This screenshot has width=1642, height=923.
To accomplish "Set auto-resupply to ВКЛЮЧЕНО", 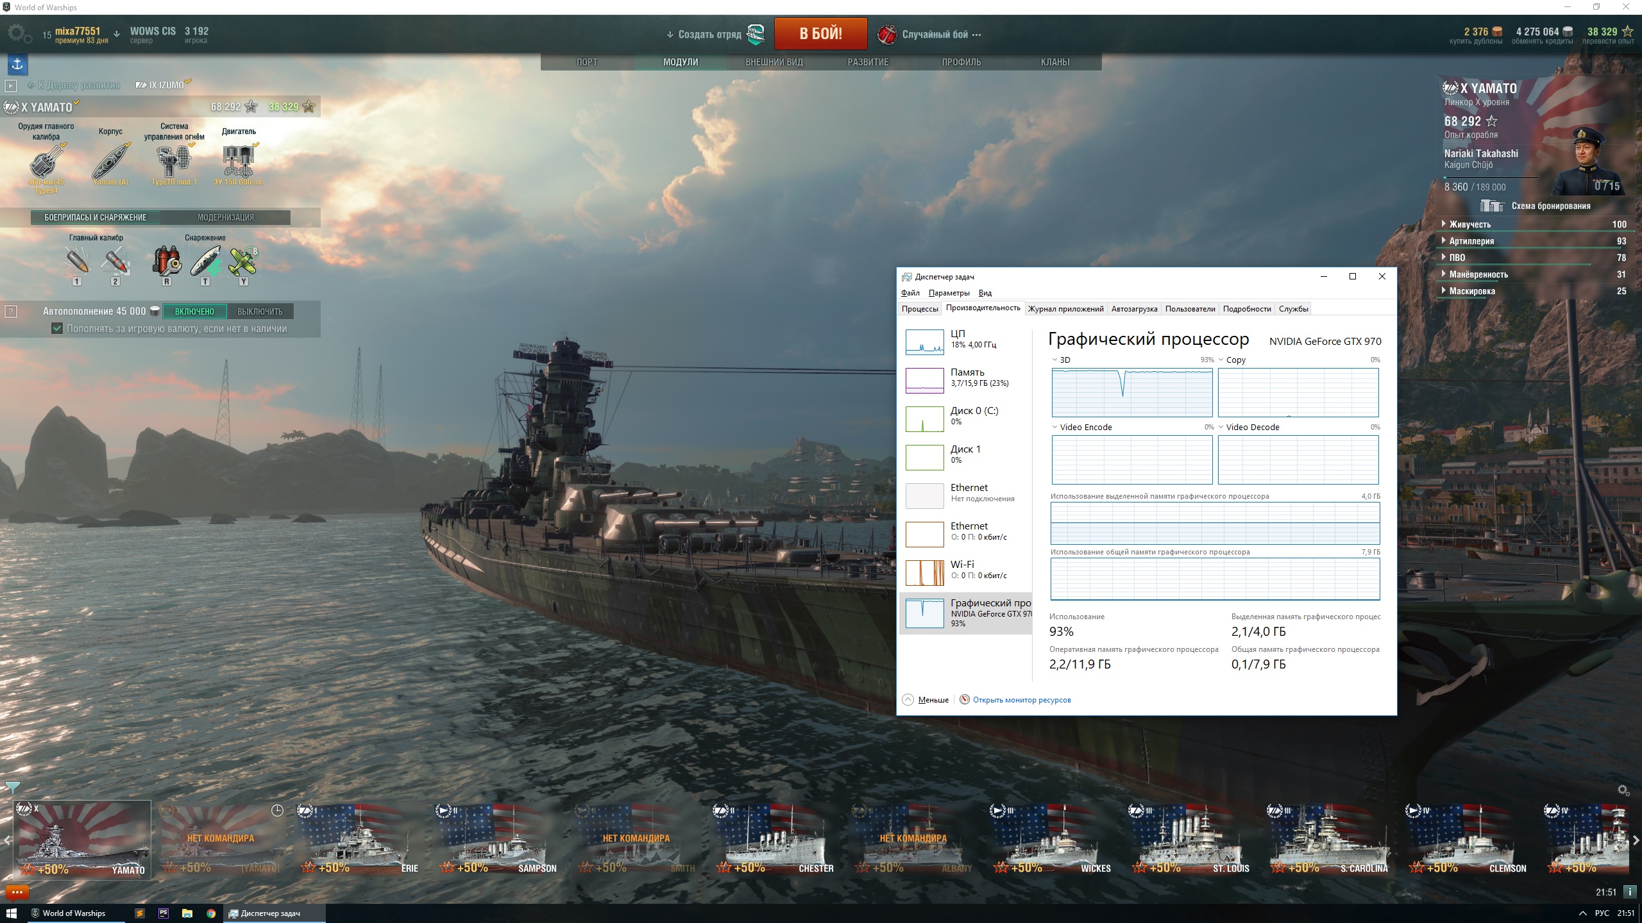I will pyautogui.click(x=194, y=312).
